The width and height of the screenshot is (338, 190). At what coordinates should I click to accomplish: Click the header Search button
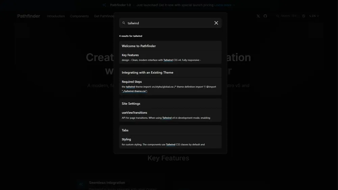tap(287, 16)
